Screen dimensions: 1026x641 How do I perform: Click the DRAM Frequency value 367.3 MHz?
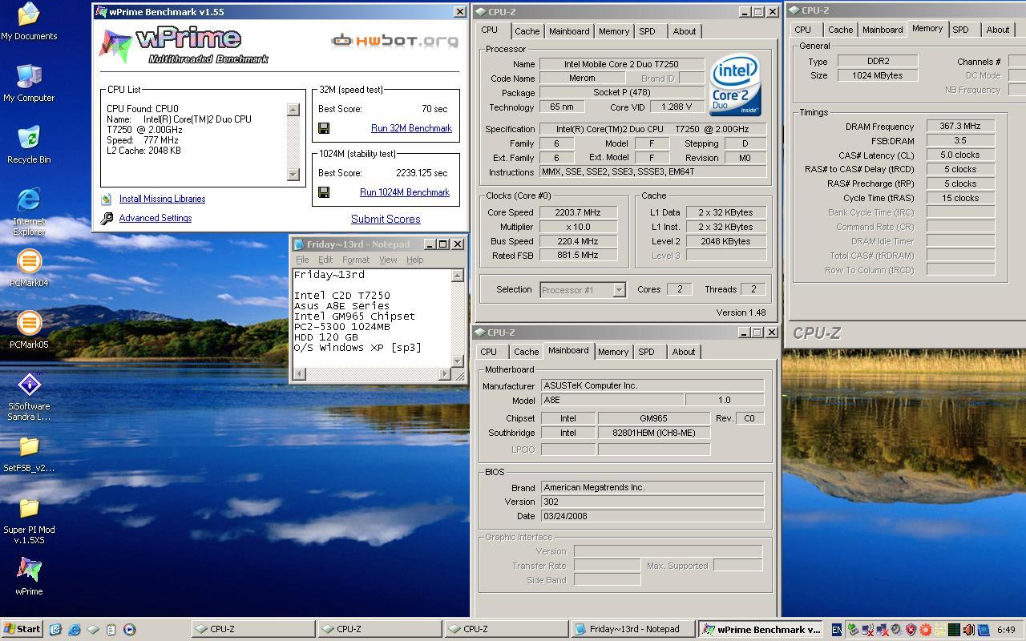(x=960, y=127)
